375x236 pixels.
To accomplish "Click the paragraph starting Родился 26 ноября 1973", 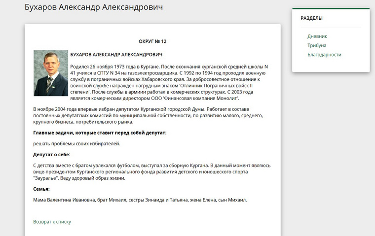I will (169, 82).
